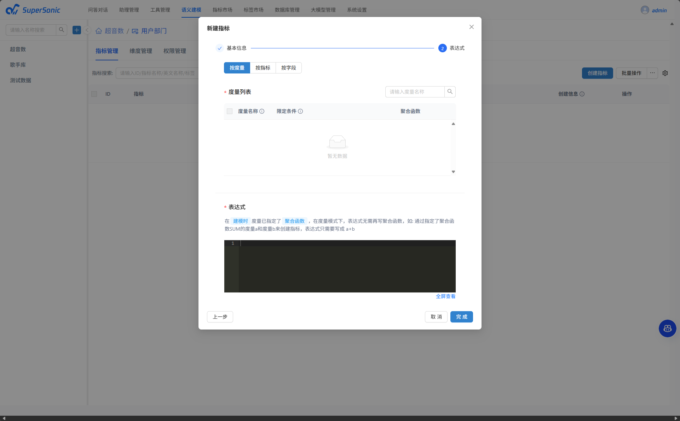Viewport: 680px width, 421px height.
Task: Click the measure list scroll-down arrow
Action: [x=453, y=172]
